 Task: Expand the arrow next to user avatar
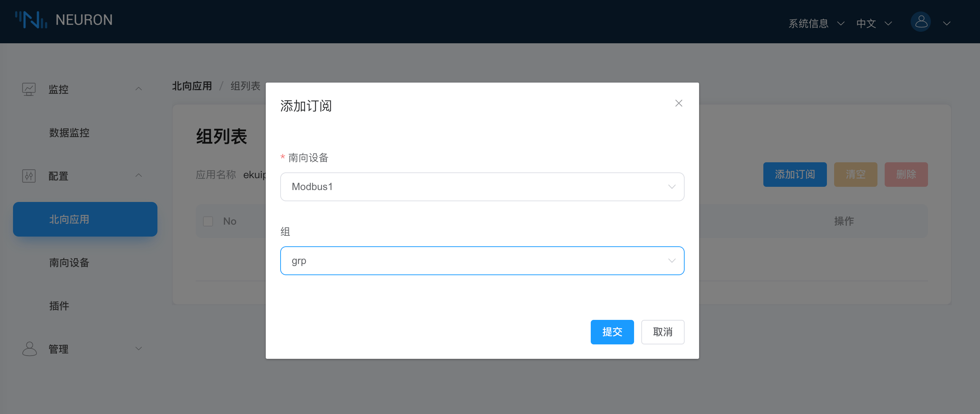pos(946,23)
